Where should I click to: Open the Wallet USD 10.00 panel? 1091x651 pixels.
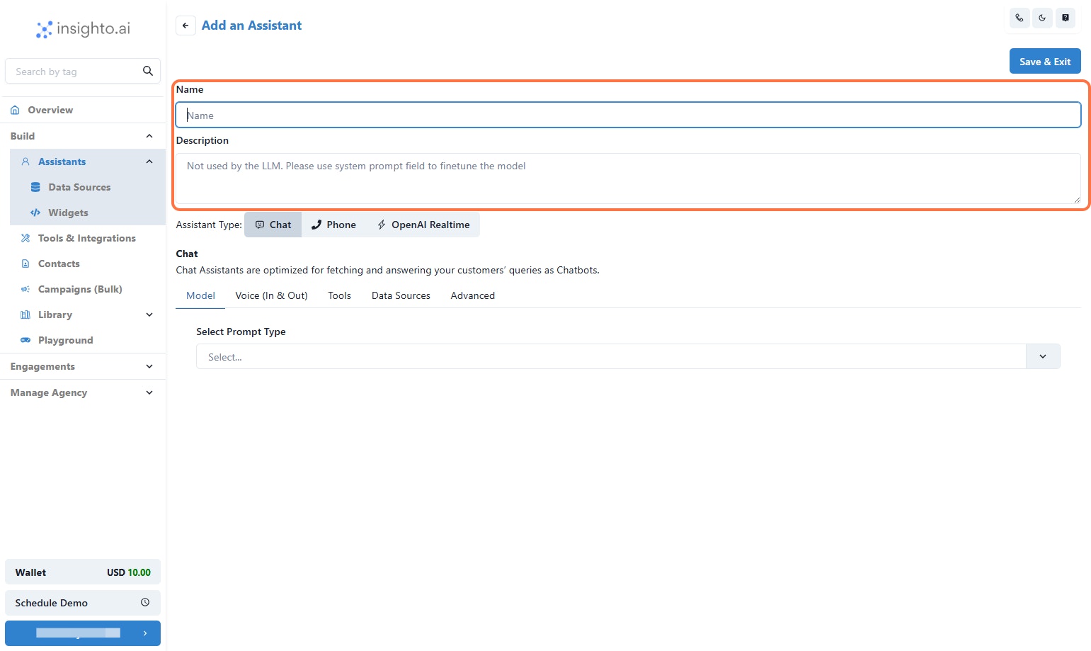pyautogui.click(x=83, y=572)
